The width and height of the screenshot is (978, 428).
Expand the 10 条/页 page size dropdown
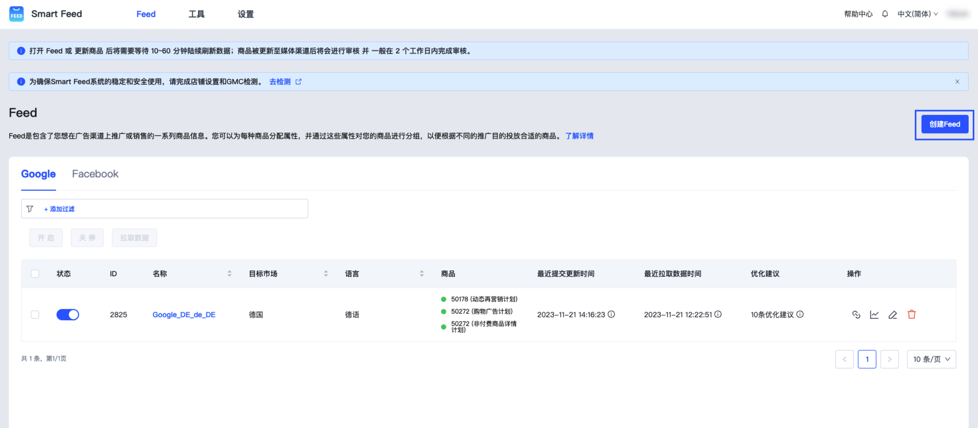click(x=931, y=359)
